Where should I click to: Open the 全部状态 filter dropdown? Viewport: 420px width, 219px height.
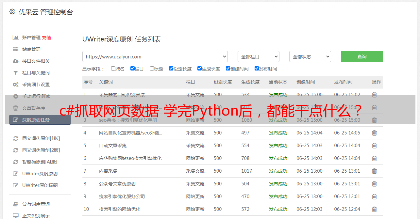[310, 56]
